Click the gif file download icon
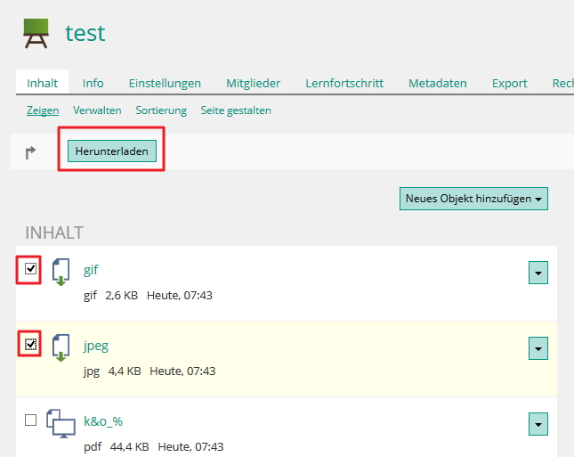The height and width of the screenshot is (457, 574). point(61,273)
